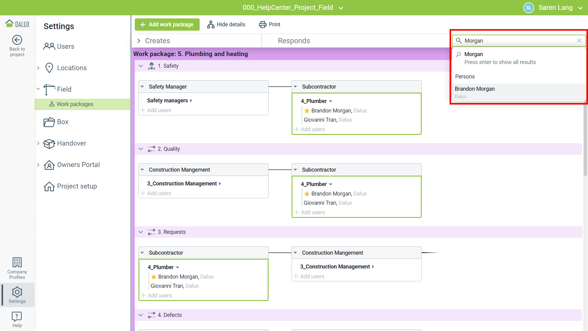This screenshot has height=331, width=588.
Task: Select Work packages in the Field menu
Action: pyautogui.click(x=75, y=104)
